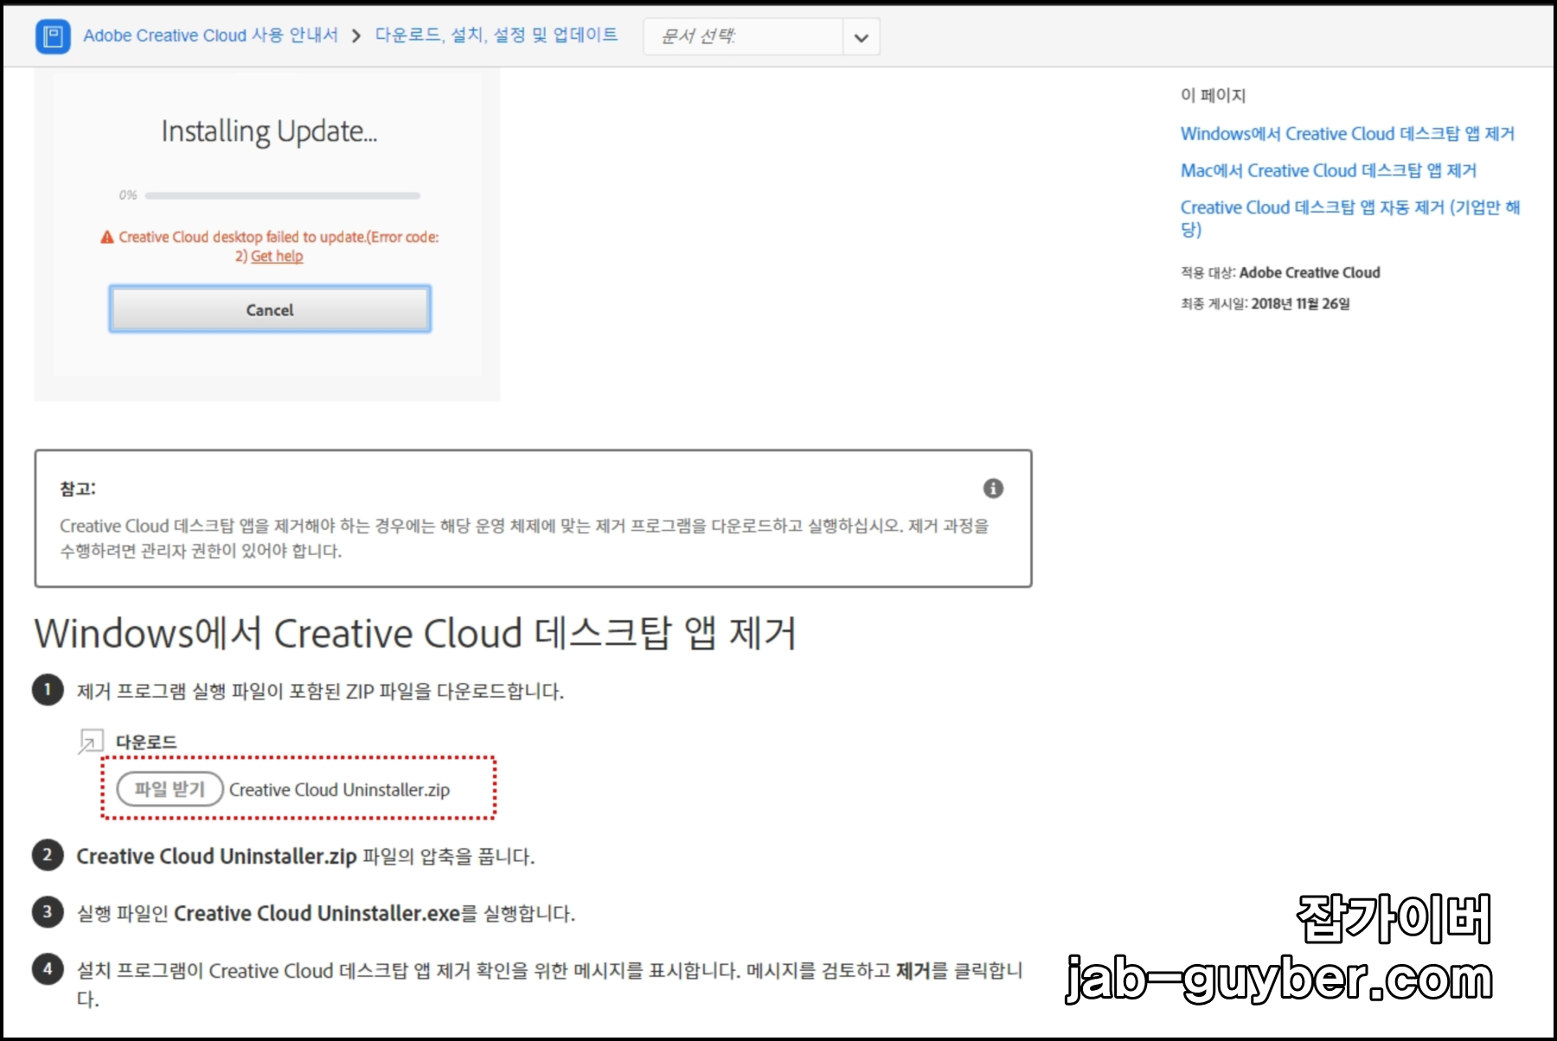Click the 참고: label in note box
Screen dimensions: 1557x1041
(78, 489)
